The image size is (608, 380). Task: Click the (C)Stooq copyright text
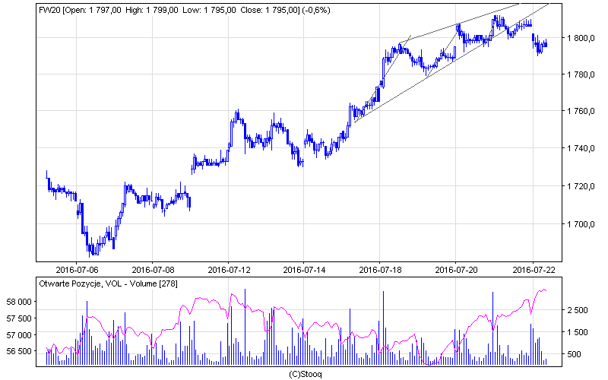(306, 374)
